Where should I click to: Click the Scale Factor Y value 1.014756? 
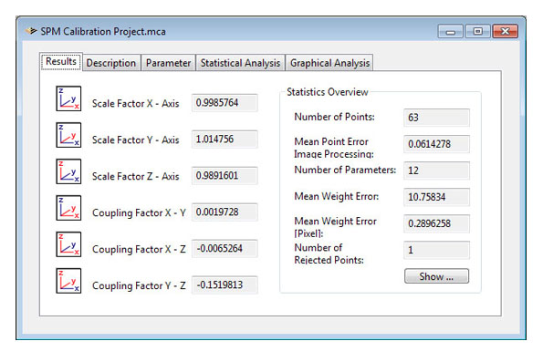(225, 140)
